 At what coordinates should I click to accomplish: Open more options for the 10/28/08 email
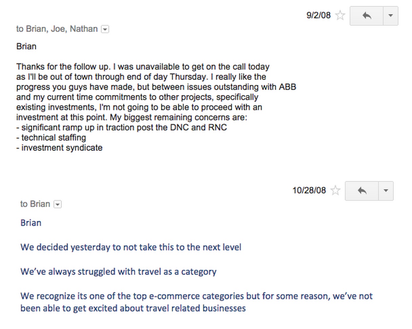pos(386,191)
